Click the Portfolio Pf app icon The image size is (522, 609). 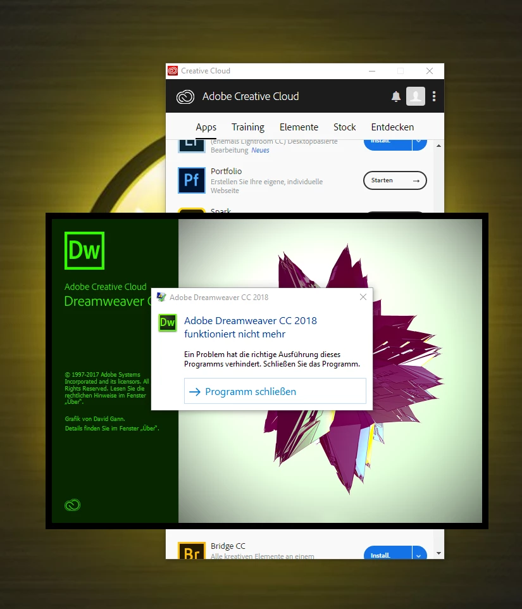[x=192, y=180]
